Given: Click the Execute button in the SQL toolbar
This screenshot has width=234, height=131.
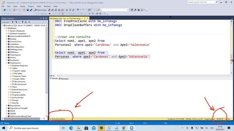Looking at the screenshot, I should click(42, 14).
